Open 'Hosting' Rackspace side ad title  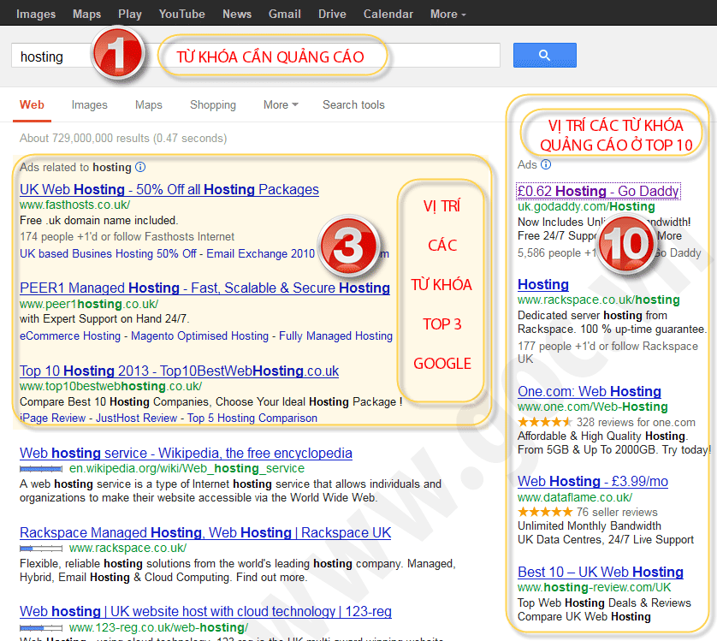[543, 285]
